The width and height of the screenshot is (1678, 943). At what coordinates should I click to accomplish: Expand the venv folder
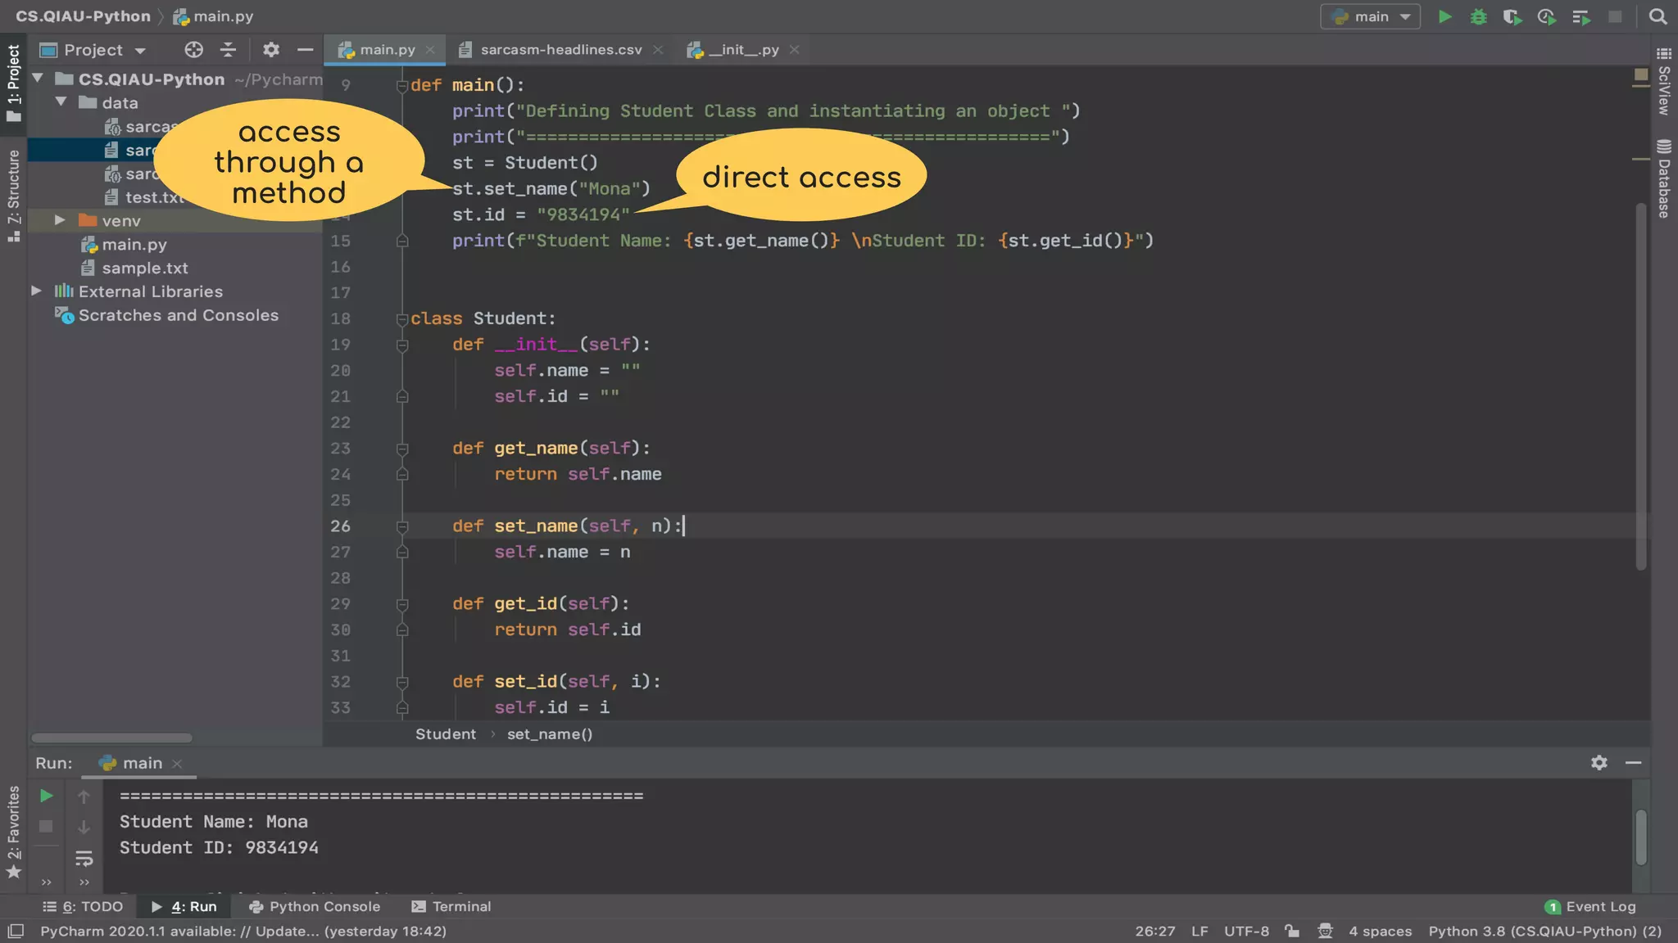click(60, 221)
